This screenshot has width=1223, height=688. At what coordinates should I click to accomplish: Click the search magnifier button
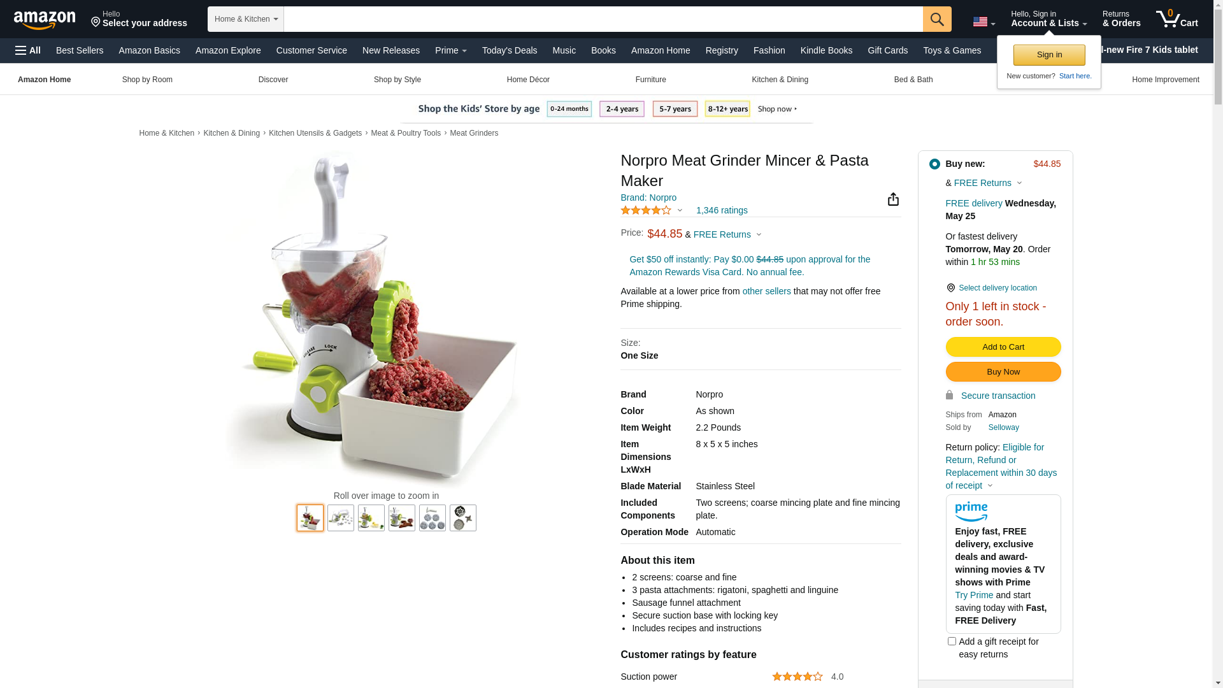click(937, 19)
